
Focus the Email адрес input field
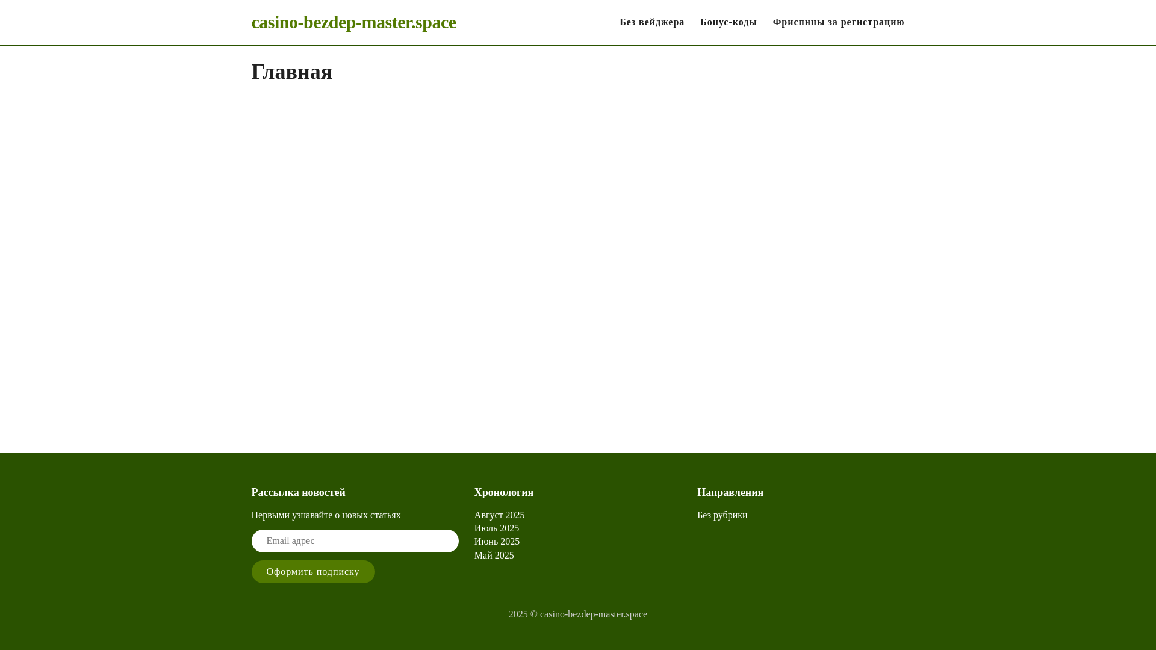coord(355,541)
